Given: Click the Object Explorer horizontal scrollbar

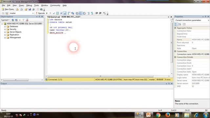Looking at the screenshot, I should (x=16, y=80).
